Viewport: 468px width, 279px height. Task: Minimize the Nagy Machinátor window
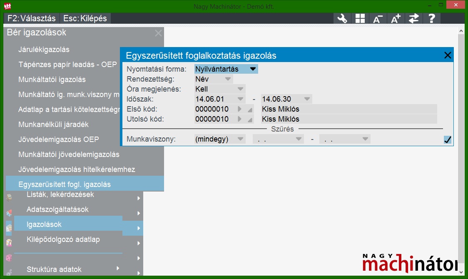point(430,5)
